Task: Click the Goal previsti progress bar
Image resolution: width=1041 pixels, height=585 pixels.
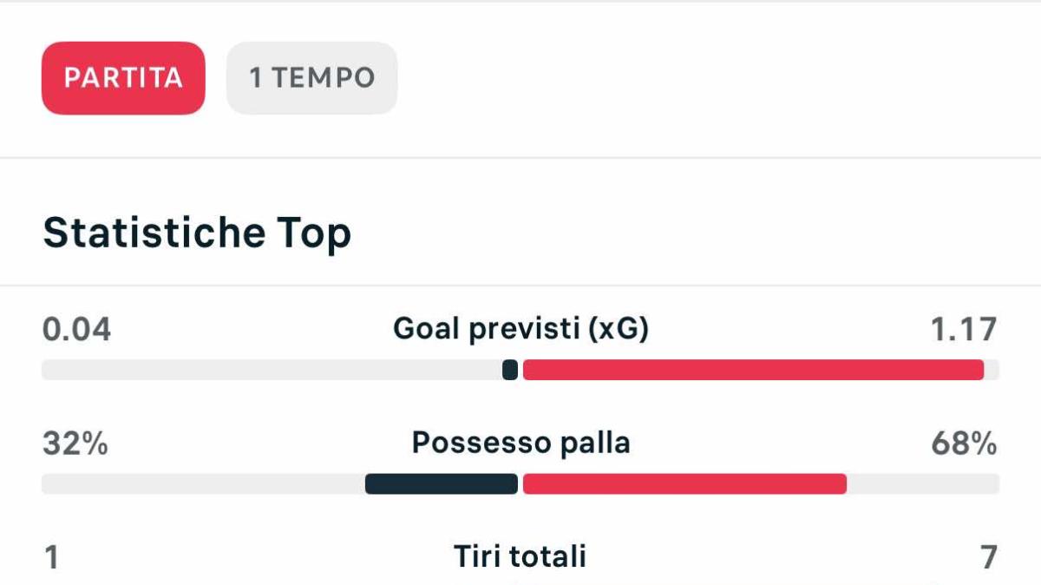Action: click(520, 370)
